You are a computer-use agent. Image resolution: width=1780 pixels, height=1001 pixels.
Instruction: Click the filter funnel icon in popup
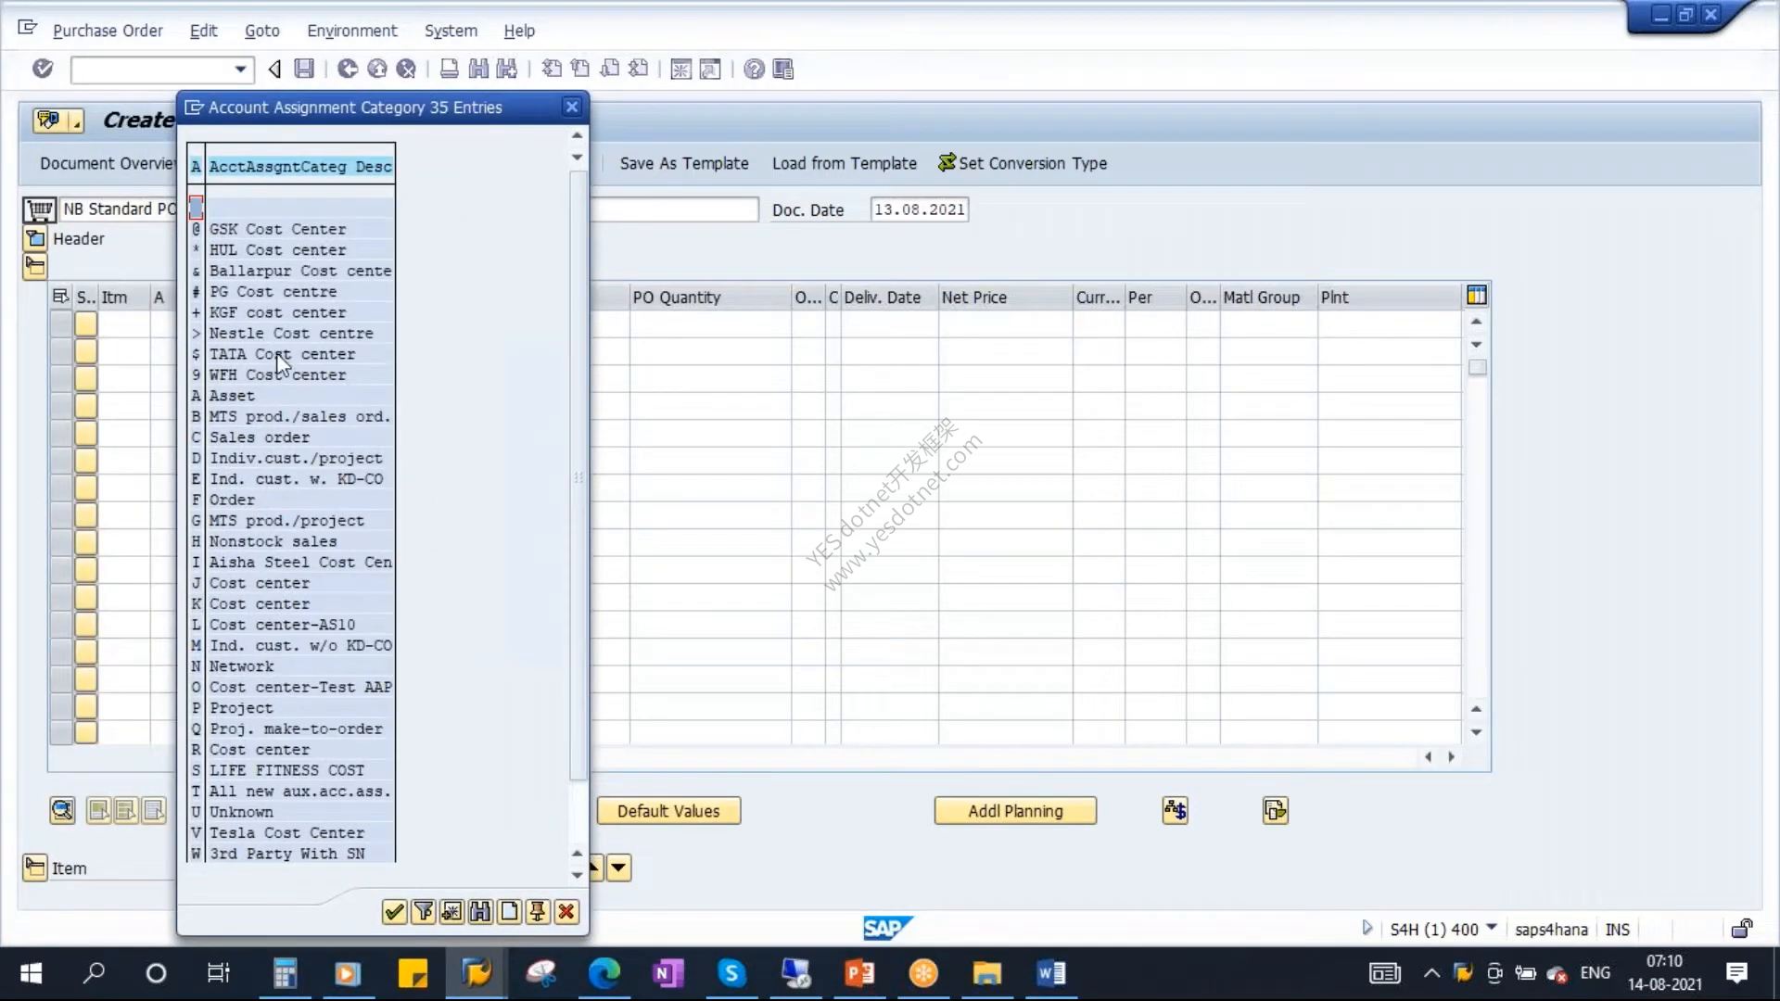tap(423, 912)
